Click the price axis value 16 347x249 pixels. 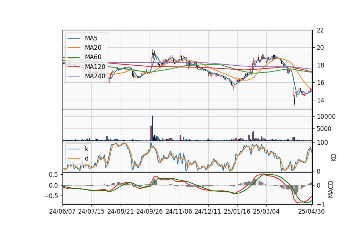point(320,83)
